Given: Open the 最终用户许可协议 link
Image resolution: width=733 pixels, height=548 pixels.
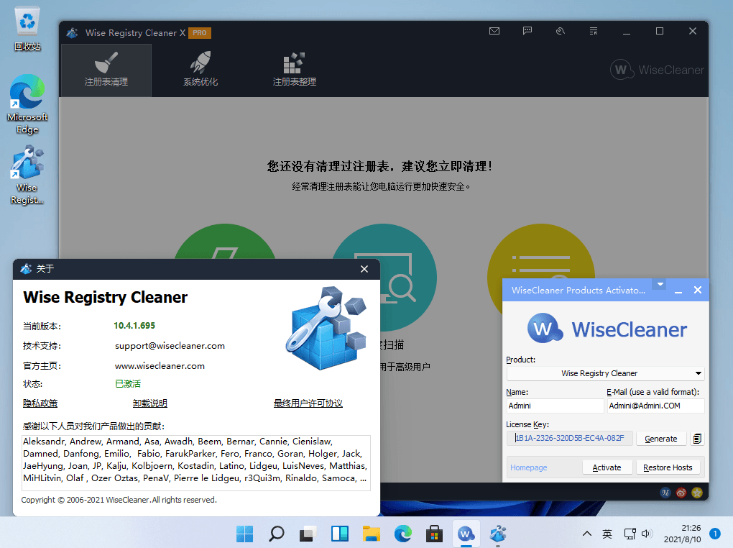Looking at the screenshot, I should coord(308,403).
